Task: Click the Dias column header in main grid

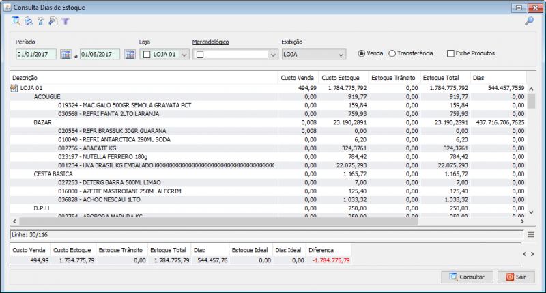Action: (x=498, y=78)
